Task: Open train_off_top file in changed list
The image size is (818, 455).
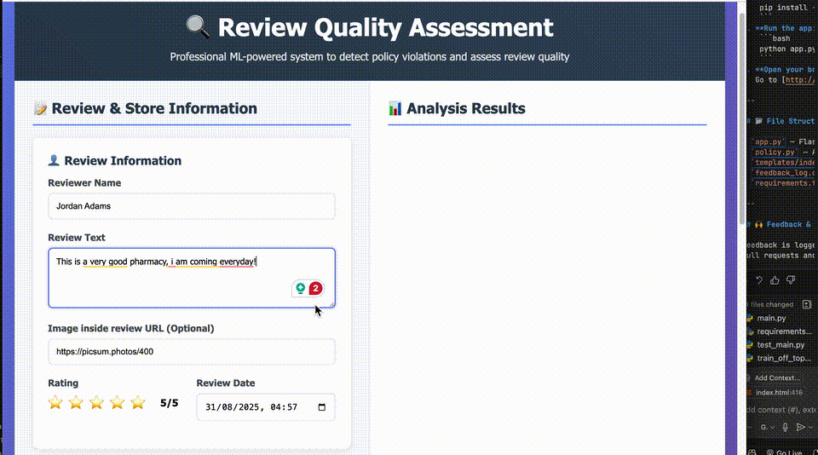Action: pos(778,358)
